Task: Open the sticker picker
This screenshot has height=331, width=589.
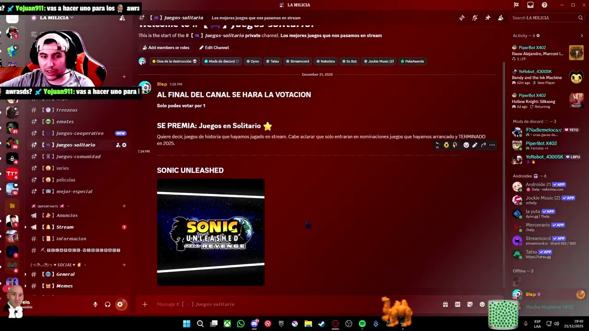Action: (x=470, y=304)
